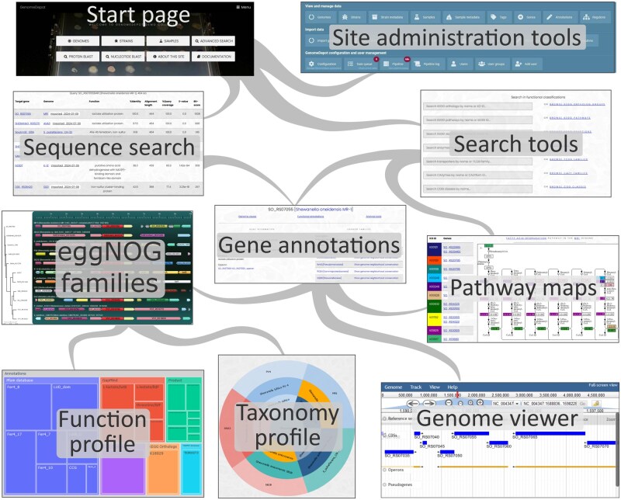This screenshot has height=500, width=621.
Task: Click the red position marker on the overview ruler
Action: [457, 395]
